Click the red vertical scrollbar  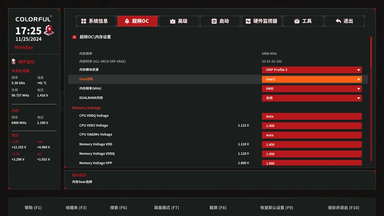click(371, 99)
